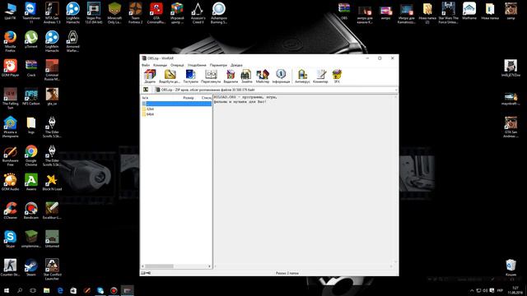This screenshot has height=296, width=527.
Task: Open CCleaner desktop shortcut
Action: [x=10, y=210]
